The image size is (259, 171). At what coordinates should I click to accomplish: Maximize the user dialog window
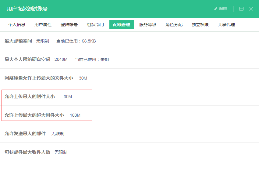pos(241,9)
